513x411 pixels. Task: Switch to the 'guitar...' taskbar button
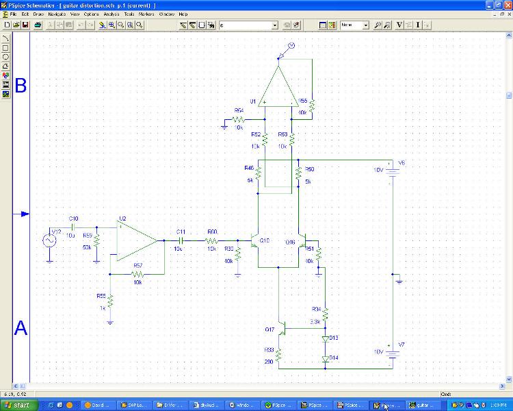[x=423, y=405]
